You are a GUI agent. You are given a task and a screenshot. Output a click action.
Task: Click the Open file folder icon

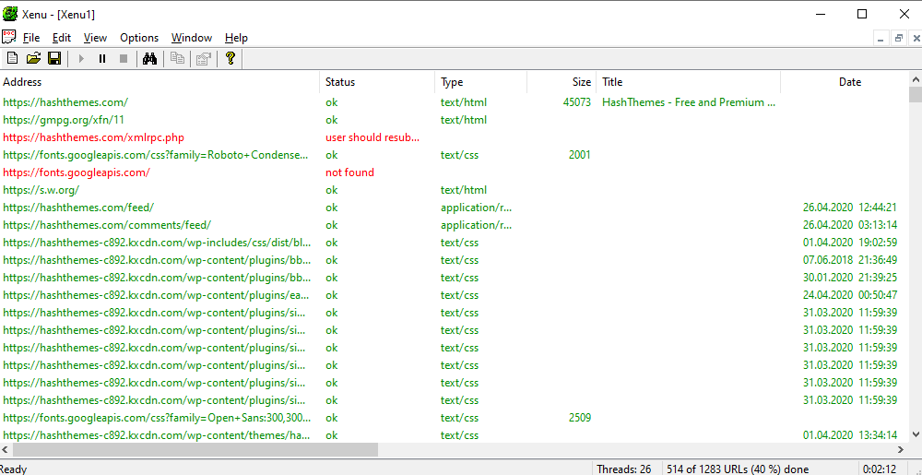33,58
